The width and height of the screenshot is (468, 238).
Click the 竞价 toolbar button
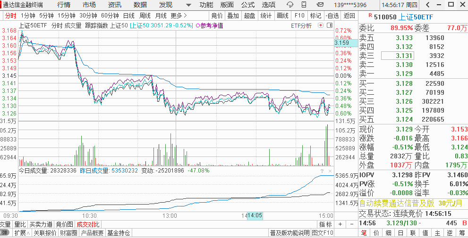click(217, 16)
